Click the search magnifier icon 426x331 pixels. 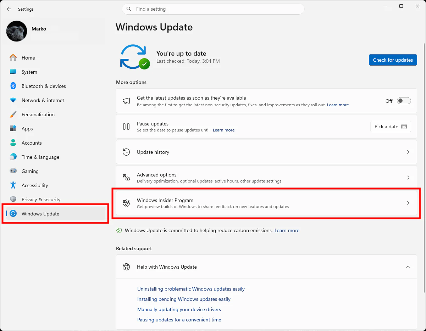pyautogui.click(x=129, y=9)
